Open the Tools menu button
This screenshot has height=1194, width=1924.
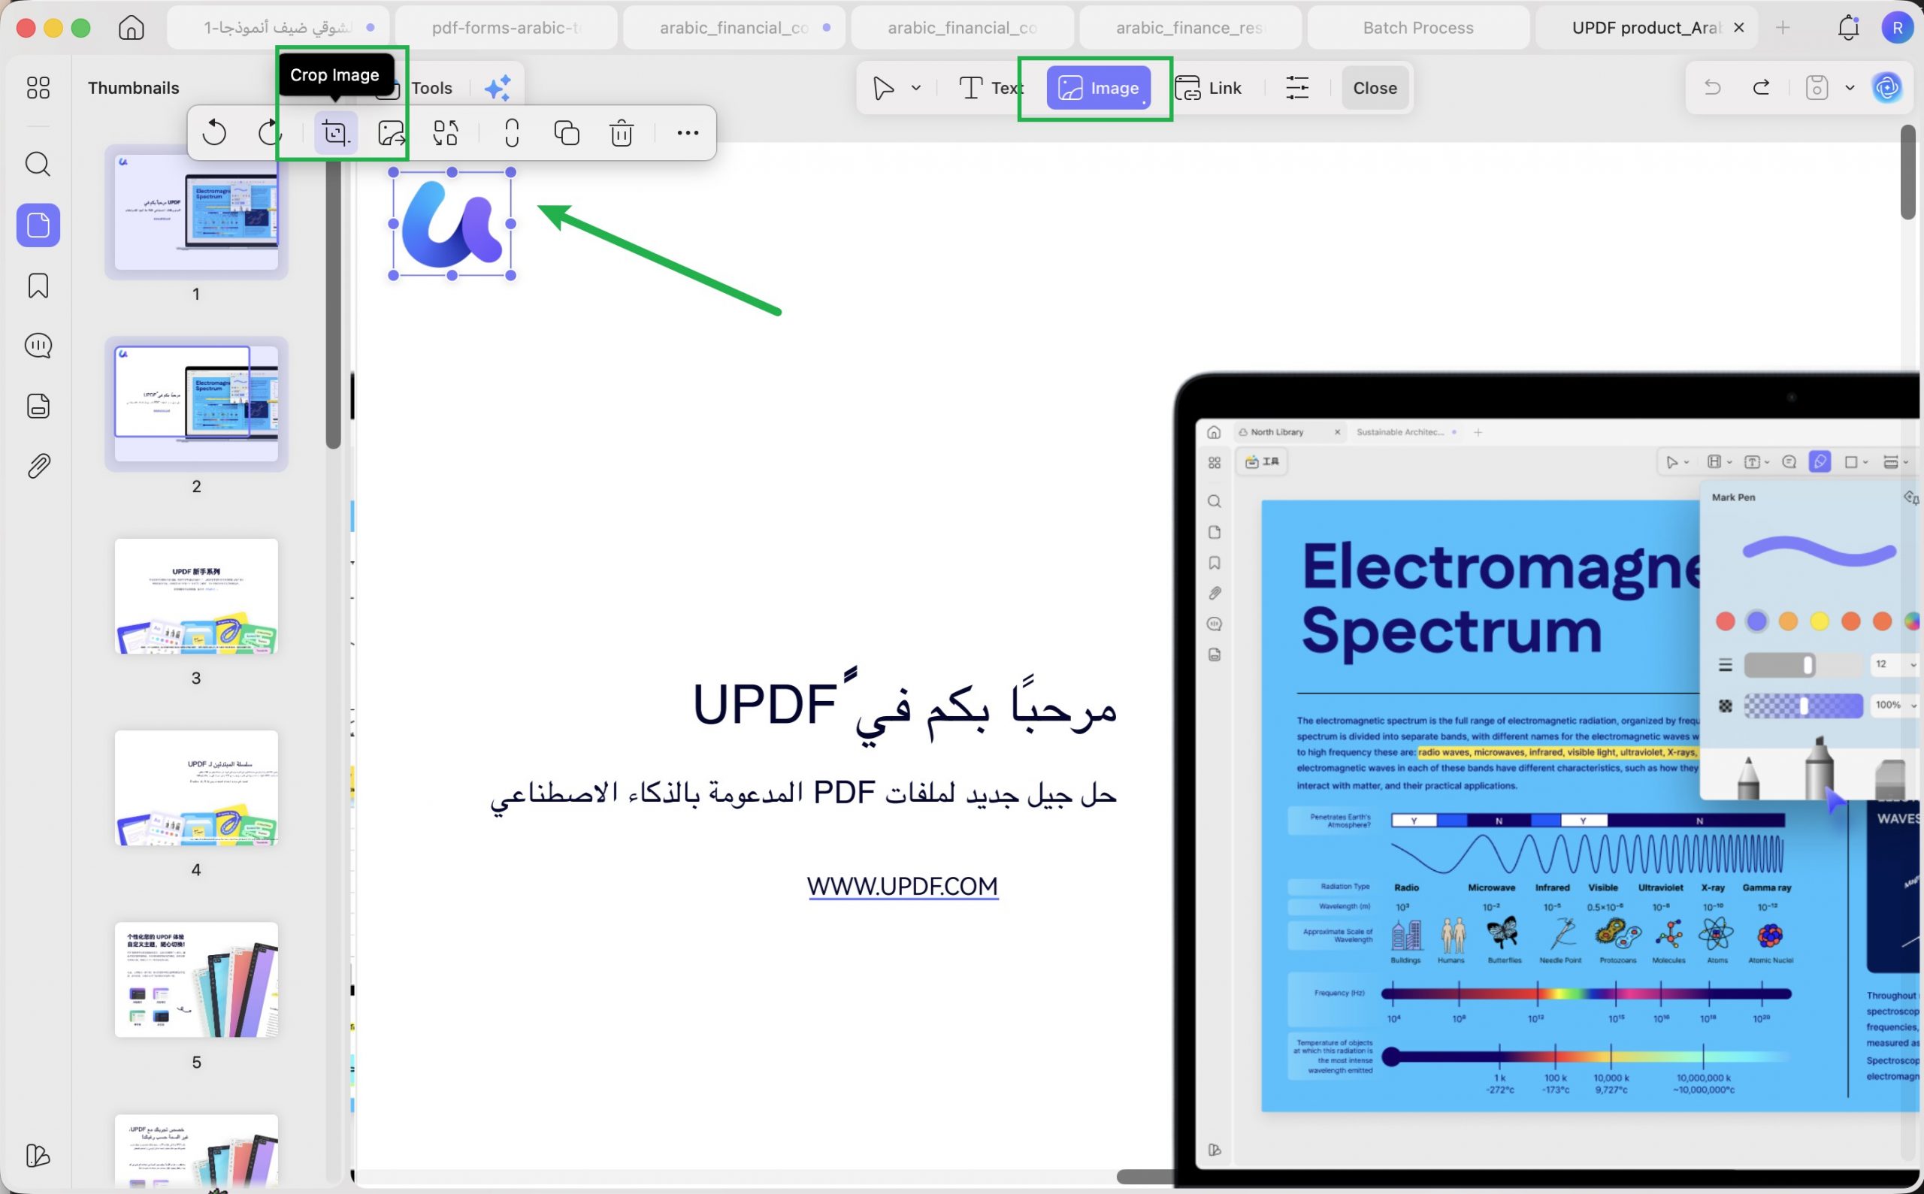[431, 88]
